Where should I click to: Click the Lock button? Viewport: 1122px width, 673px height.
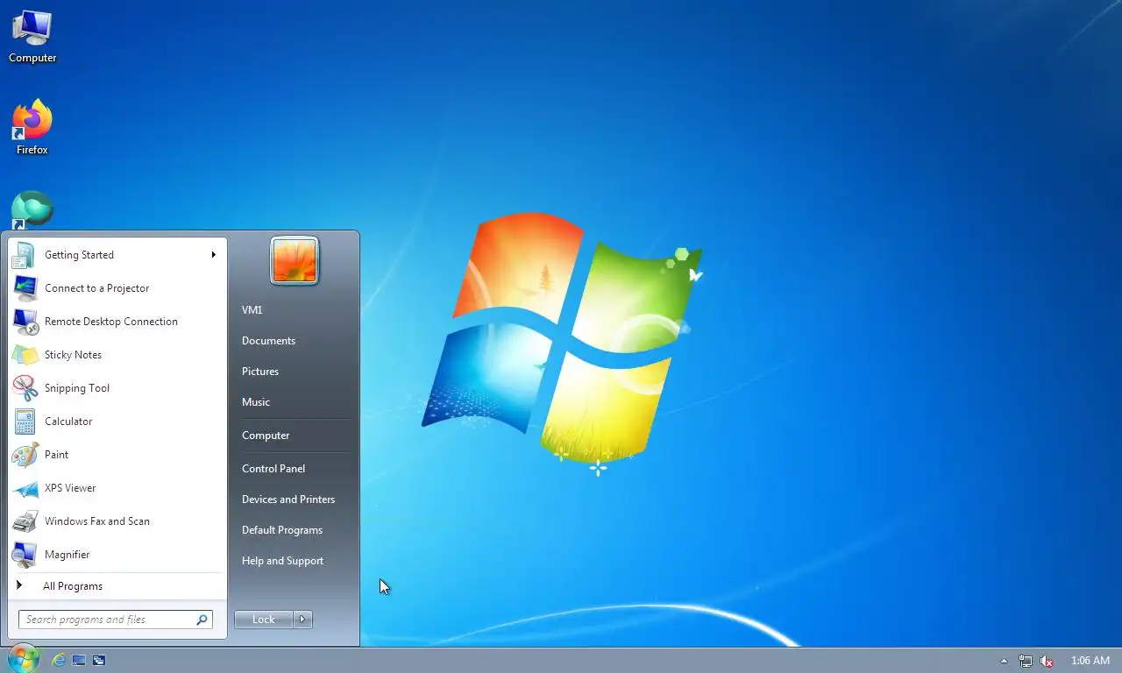[263, 620]
